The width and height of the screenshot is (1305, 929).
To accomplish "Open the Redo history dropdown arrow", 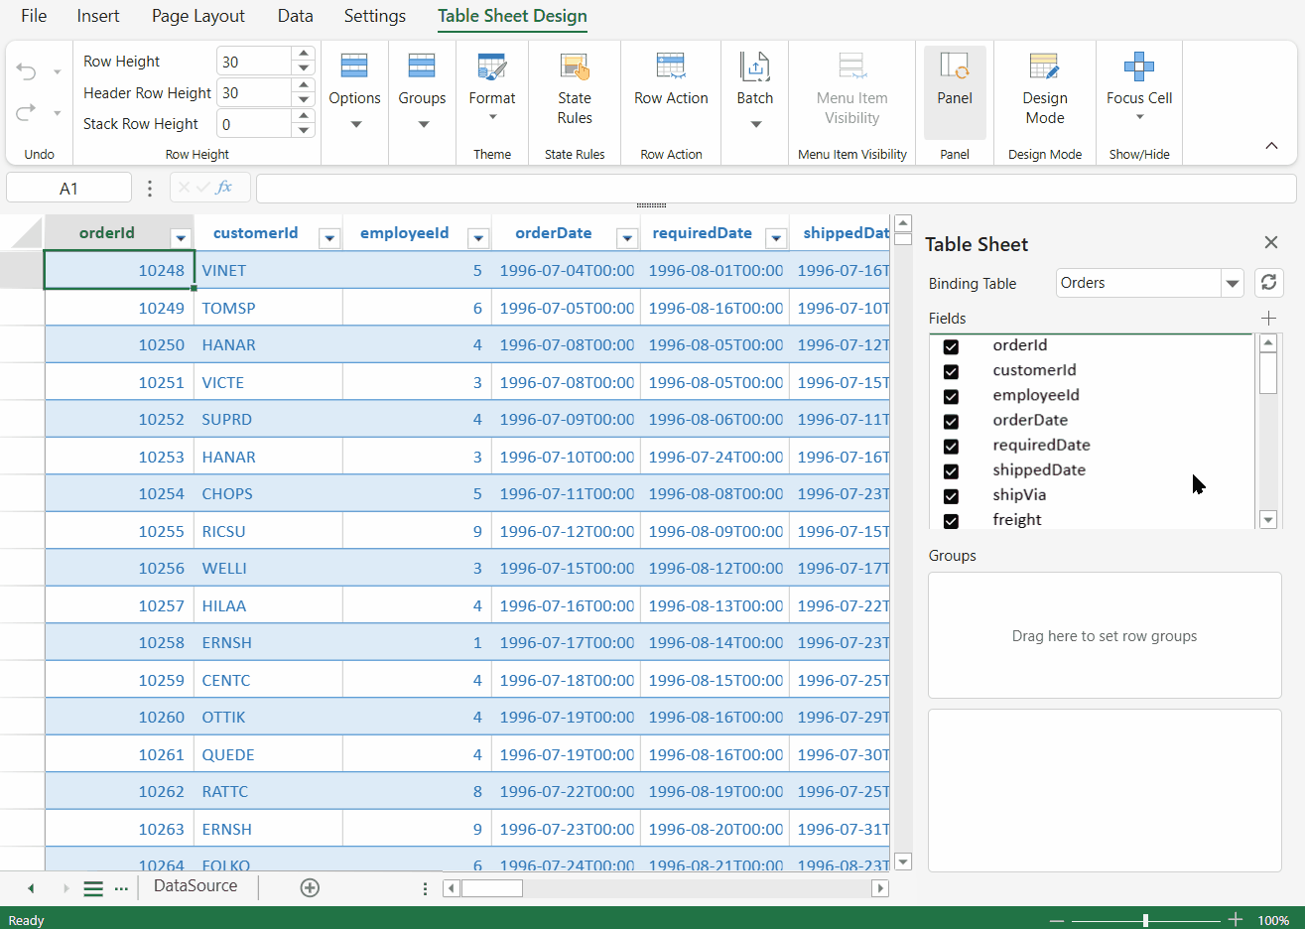I will [x=57, y=112].
